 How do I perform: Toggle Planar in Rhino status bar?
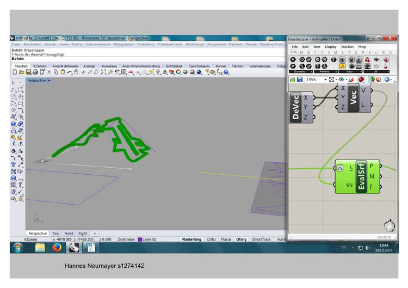point(226,240)
